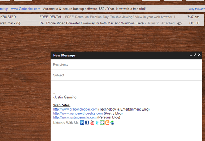Click the 7:37 am timestamp
Image resolution: width=205 pixels, height=141 pixels.
(193, 17)
